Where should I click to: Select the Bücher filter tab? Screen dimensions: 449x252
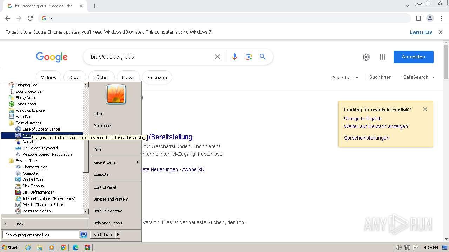[x=102, y=77]
